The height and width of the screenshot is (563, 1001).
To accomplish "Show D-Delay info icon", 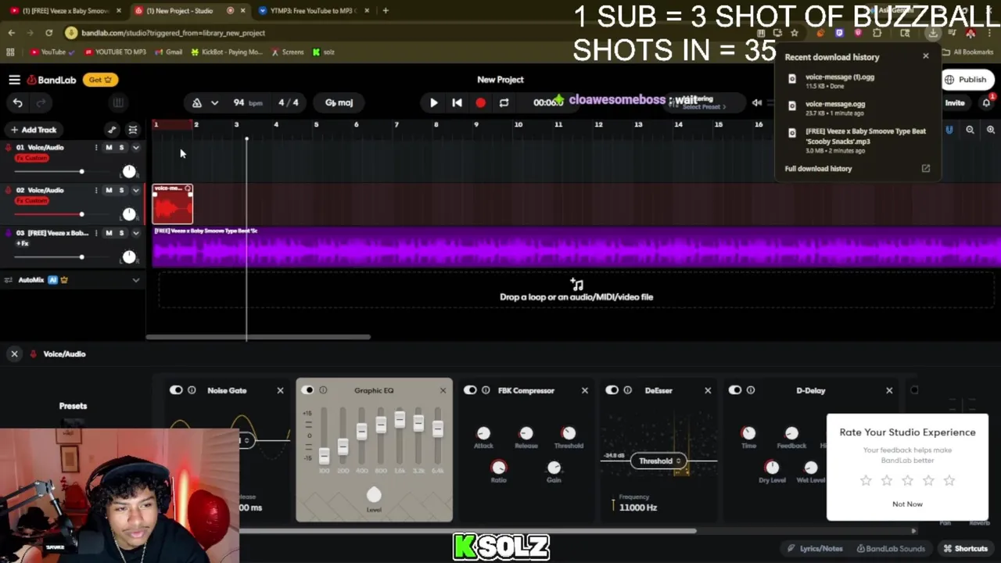I will [x=751, y=390].
